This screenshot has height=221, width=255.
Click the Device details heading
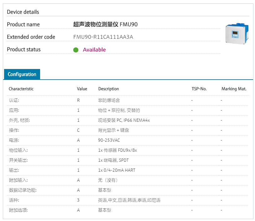(x=23, y=12)
